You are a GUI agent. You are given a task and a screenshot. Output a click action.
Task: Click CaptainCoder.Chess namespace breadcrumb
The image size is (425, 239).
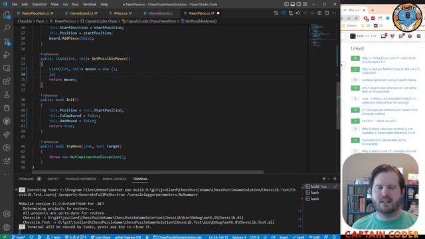coord(99,21)
